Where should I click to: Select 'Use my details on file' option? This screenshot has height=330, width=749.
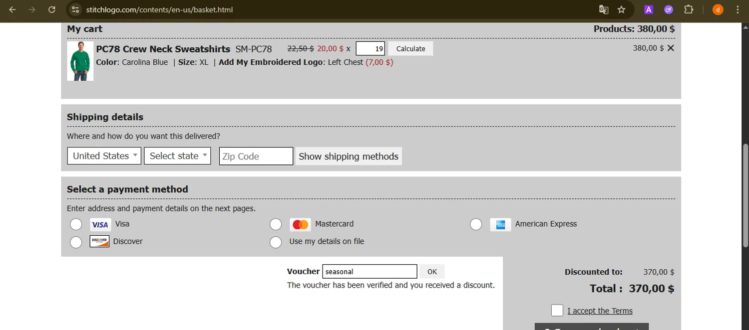pos(276,242)
